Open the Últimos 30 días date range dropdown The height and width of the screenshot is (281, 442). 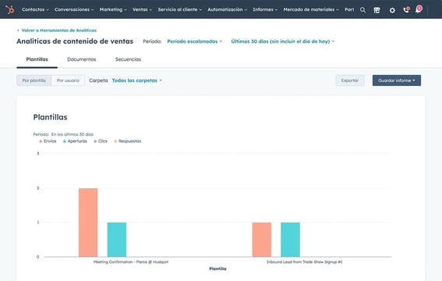pyautogui.click(x=283, y=41)
